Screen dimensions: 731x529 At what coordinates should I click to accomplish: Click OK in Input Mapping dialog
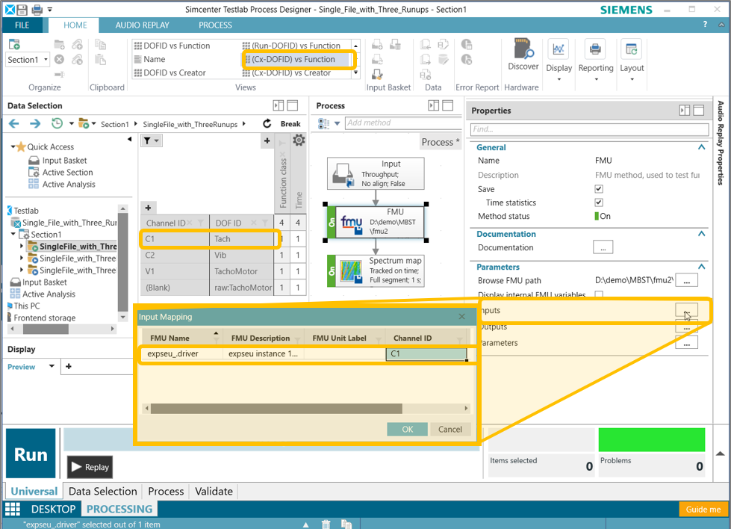coord(407,429)
